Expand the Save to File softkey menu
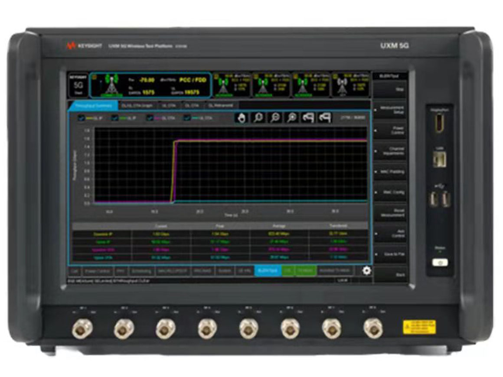This screenshot has width=503, height=377. [390, 254]
